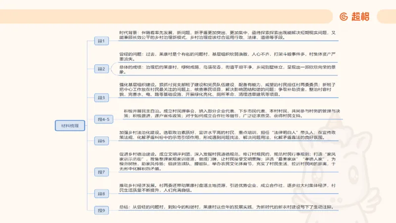Click the text starting 加强乡村法治化建设
Viewport: 396px width, 223px height.
228,135
